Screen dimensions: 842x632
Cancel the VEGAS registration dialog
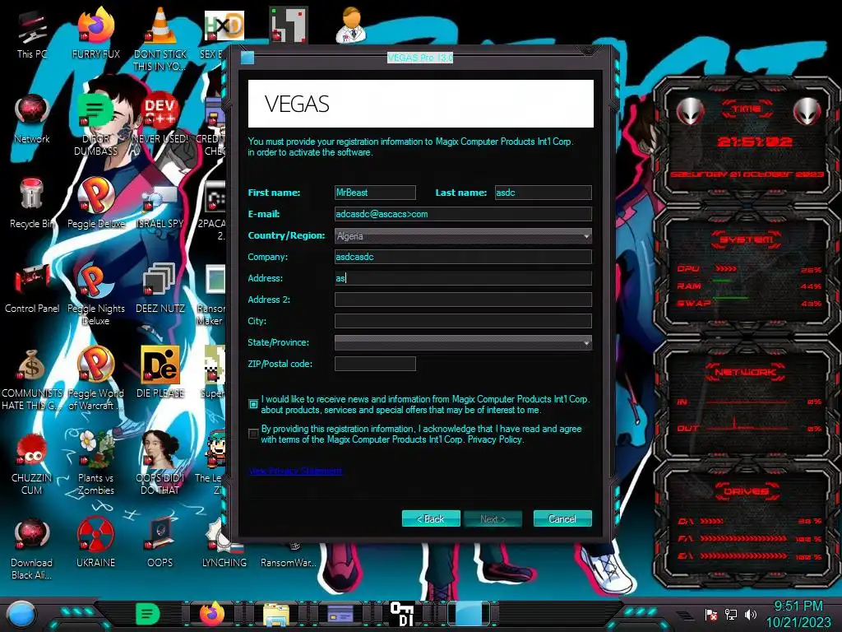point(562,518)
